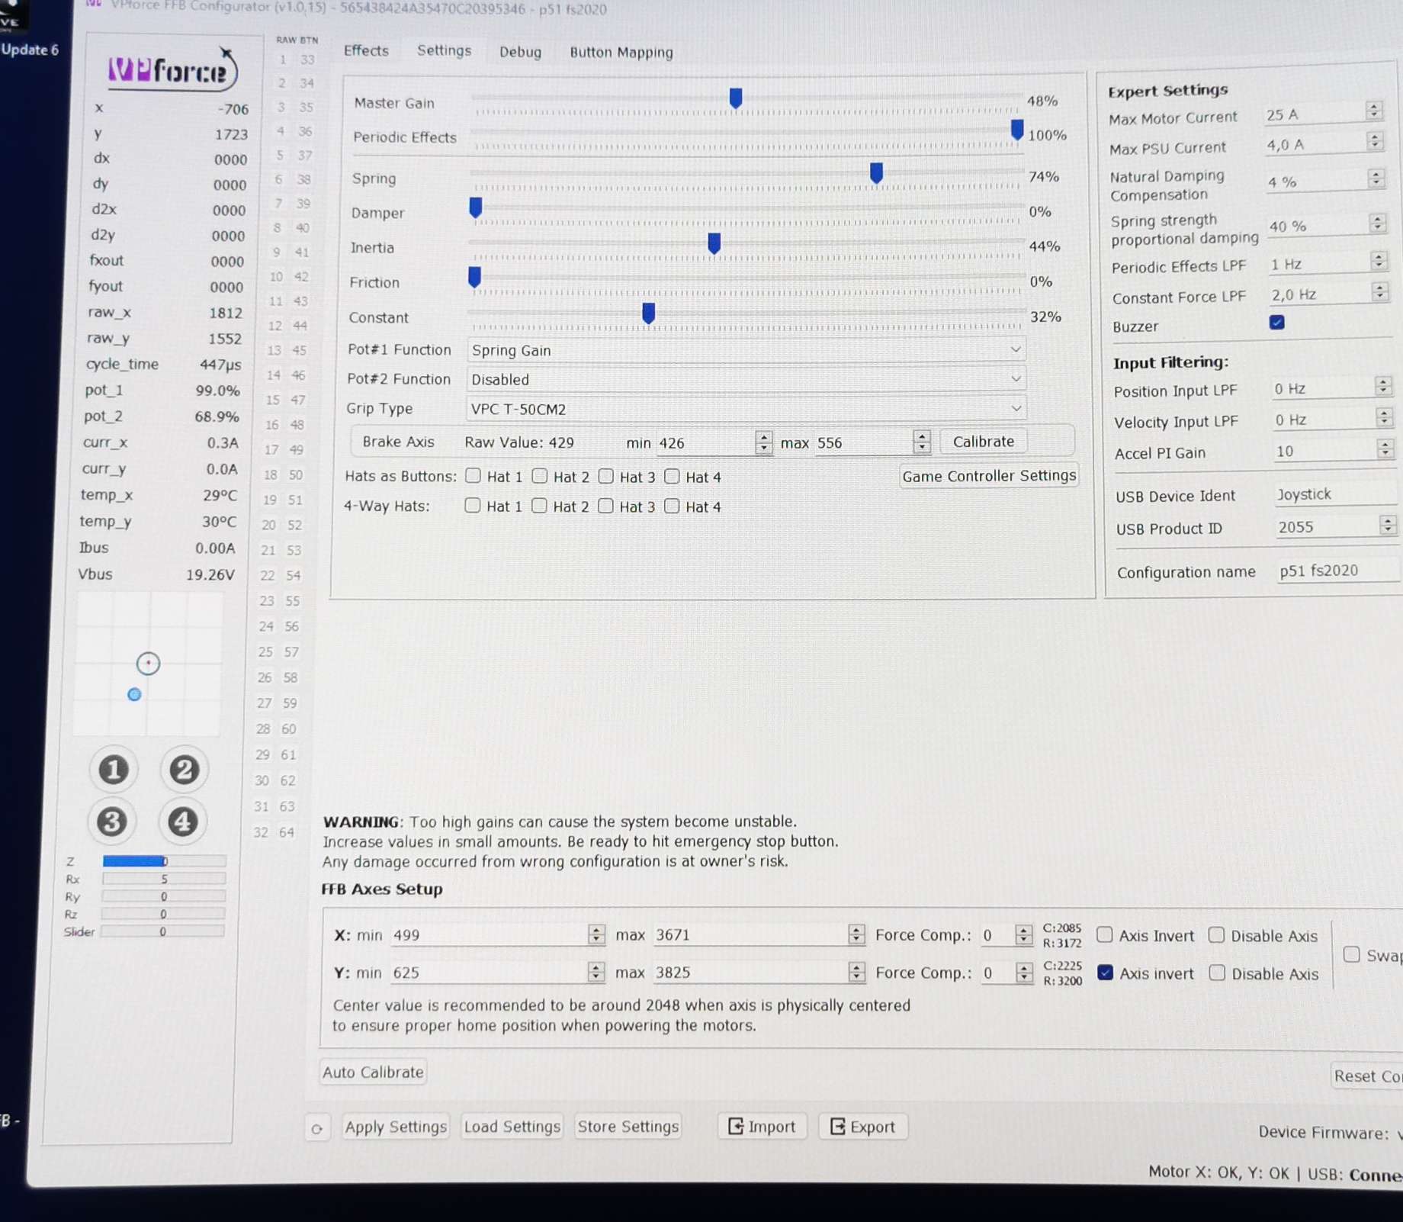The height and width of the screenshot is (1222, 1403).
Task: Adjust Brake Axis max stepper
Action: coord(922,442)
